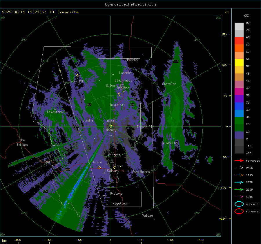Click the yellow diamond marker above RockyMH
This screenshot has height=244, width=261.
coord(77,76)
